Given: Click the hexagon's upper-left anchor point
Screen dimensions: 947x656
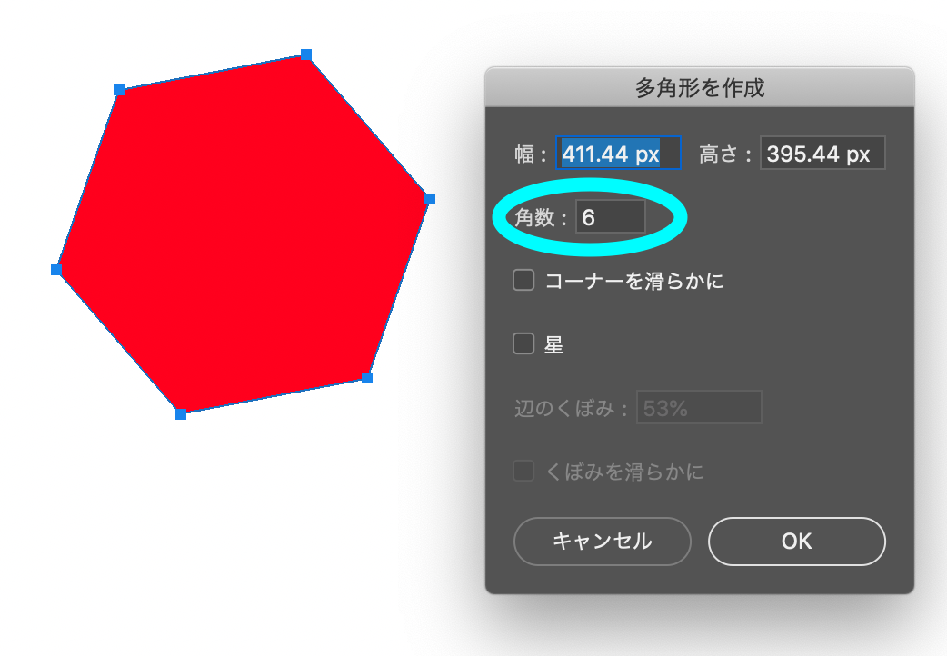Looking at the screenshot, I should pyautogui.click(x=119, y=90).
